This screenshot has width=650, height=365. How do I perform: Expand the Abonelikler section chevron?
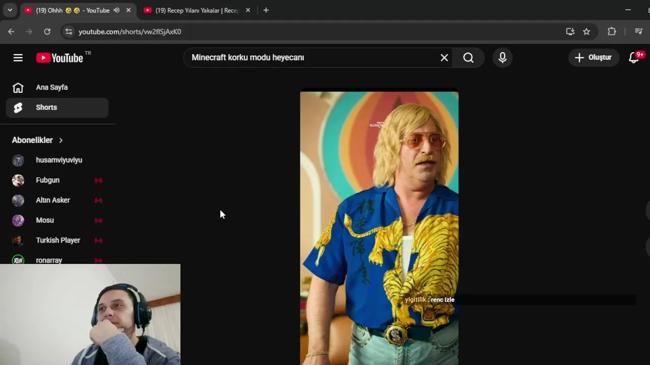61,140
